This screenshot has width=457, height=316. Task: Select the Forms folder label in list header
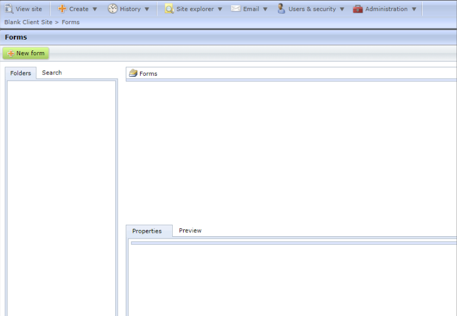point(148,73)
